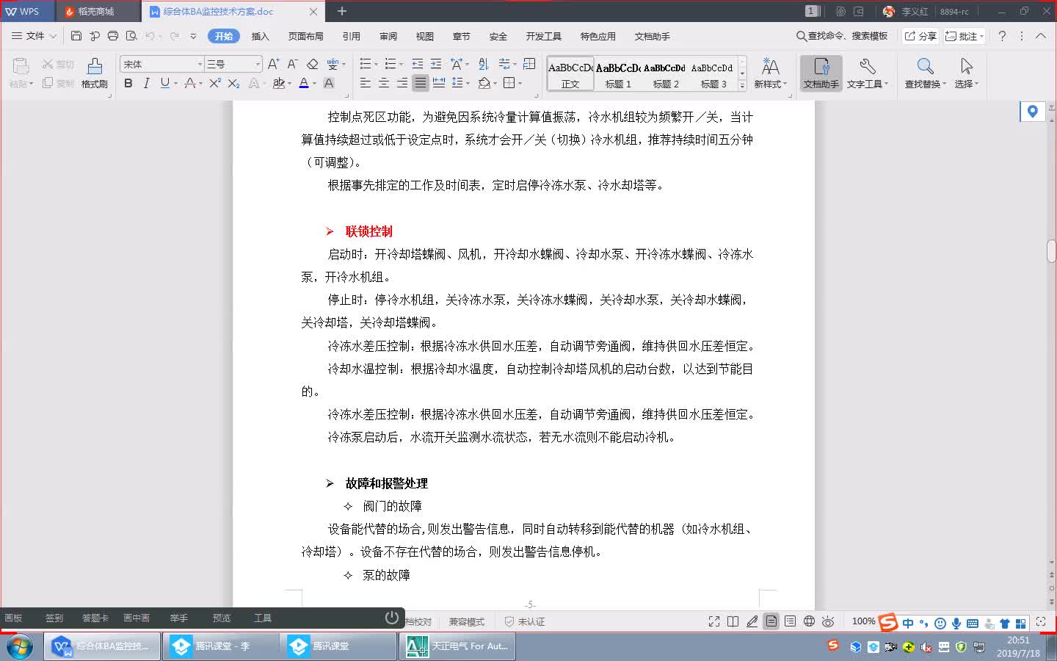This screenshot has height=661, width=1057.
Task: Open the 稻壳商城 tab
Action: pyautogui.click(x=96, y=11)
